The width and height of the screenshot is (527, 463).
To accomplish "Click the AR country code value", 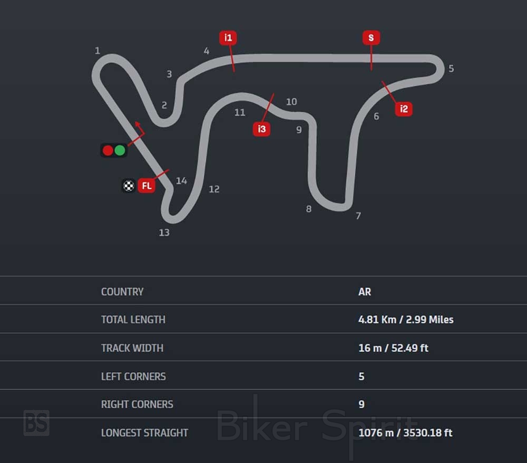I will pos(365,292).
